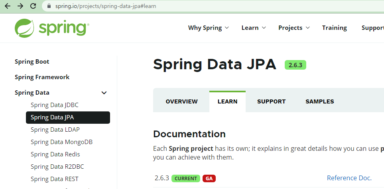The image size is (384, 189).
Task: Open Spring Data Redis project
Action: tap(55, 154)
